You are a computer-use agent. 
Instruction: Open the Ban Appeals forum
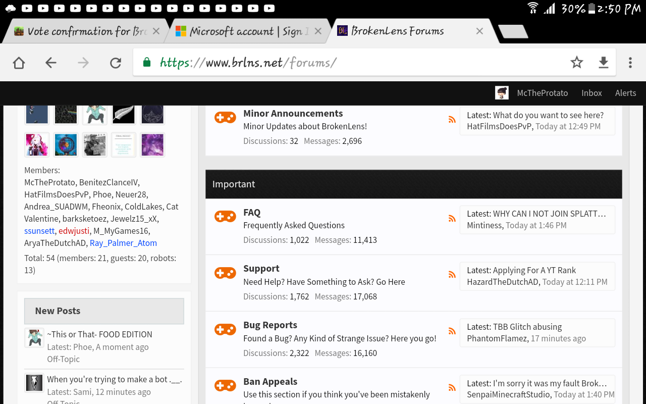(270, 382)
